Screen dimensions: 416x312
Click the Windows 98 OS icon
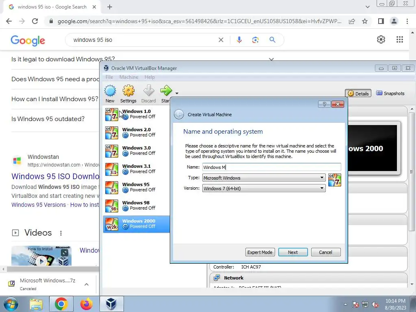point(112,206)
